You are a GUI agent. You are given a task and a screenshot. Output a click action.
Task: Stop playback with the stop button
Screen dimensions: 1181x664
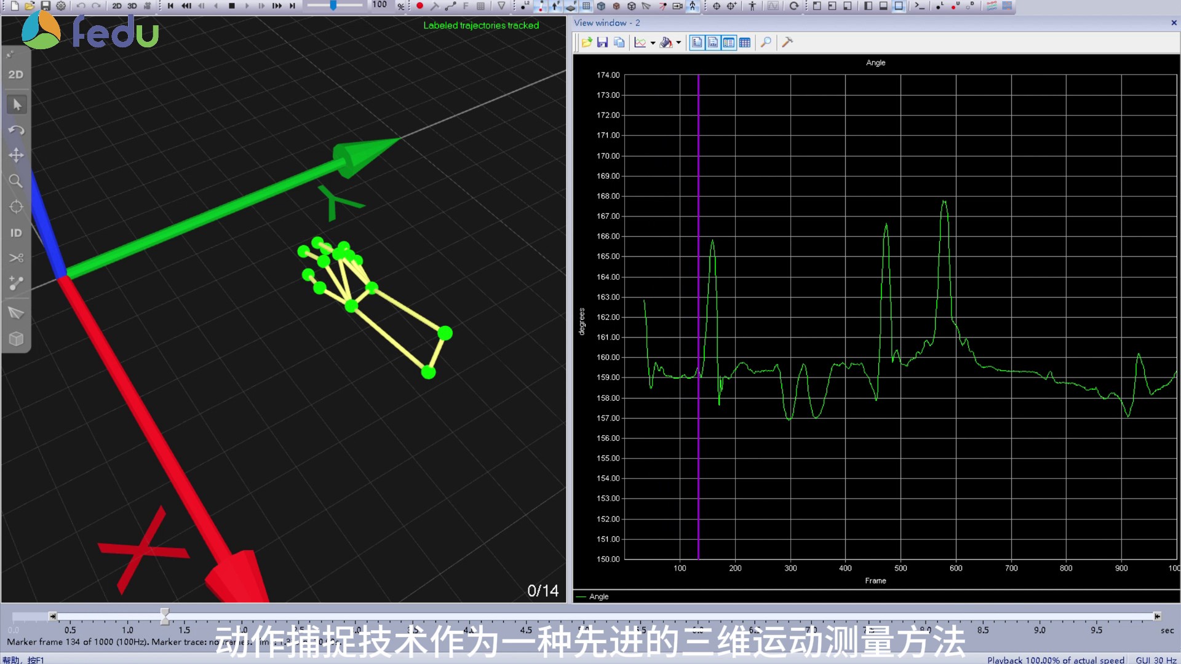click(x=232, y=6)
